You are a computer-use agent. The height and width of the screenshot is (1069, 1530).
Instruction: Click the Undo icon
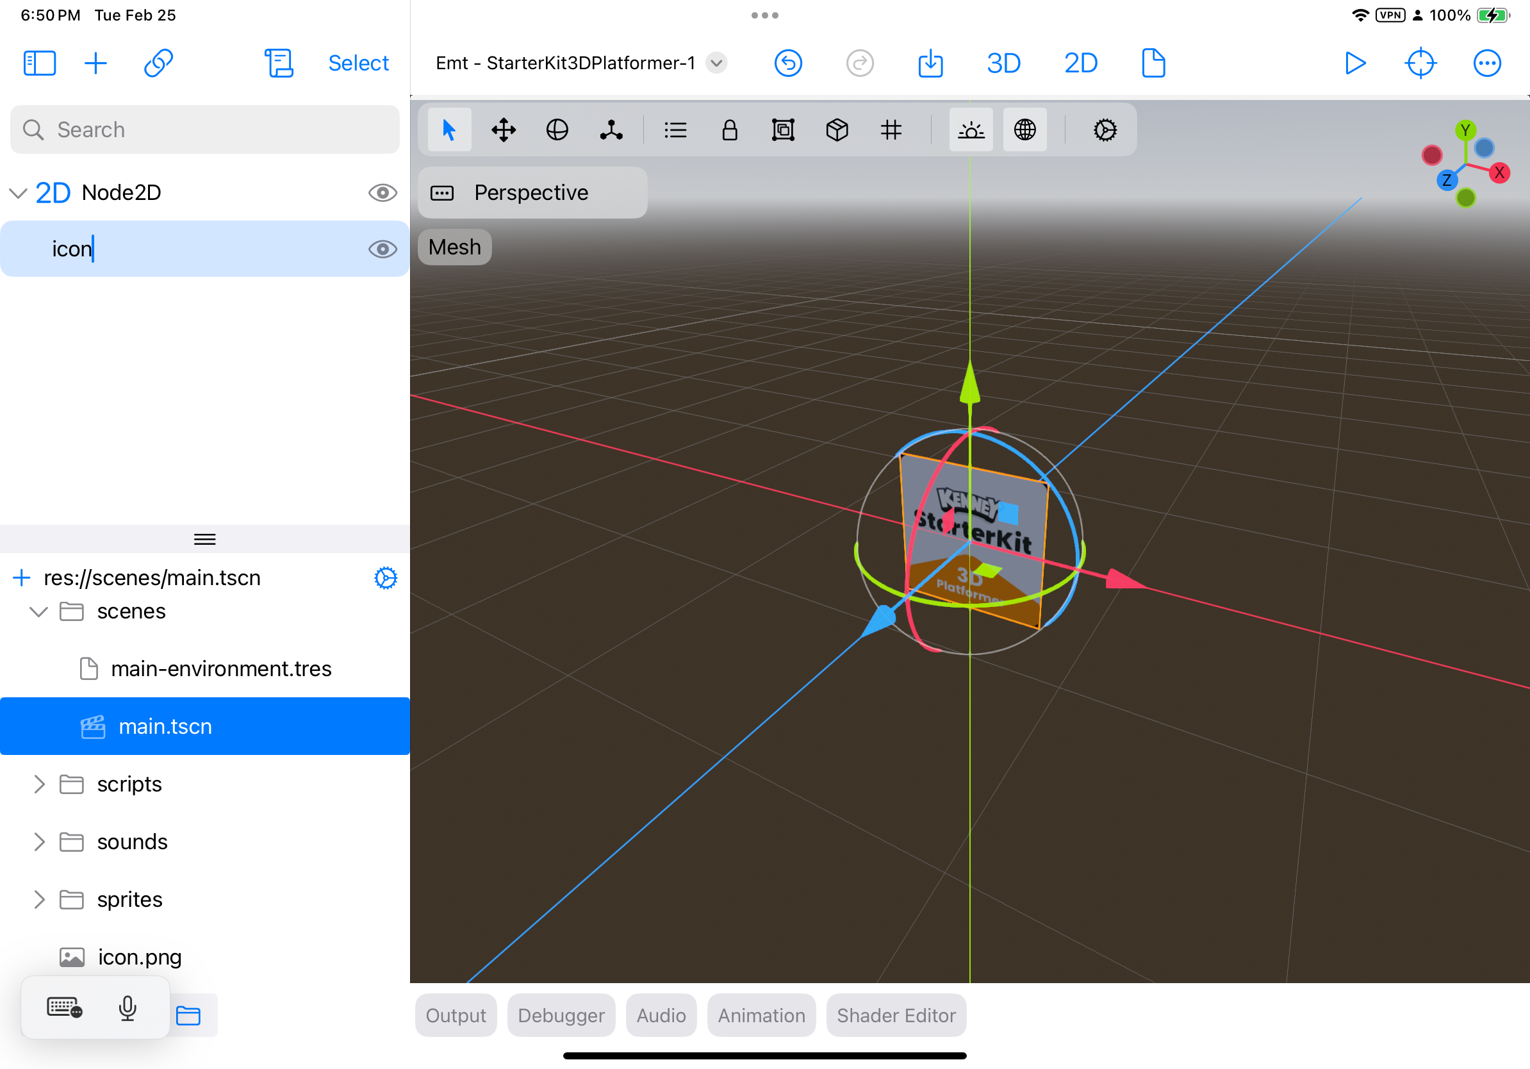click(x=787, y=63)
